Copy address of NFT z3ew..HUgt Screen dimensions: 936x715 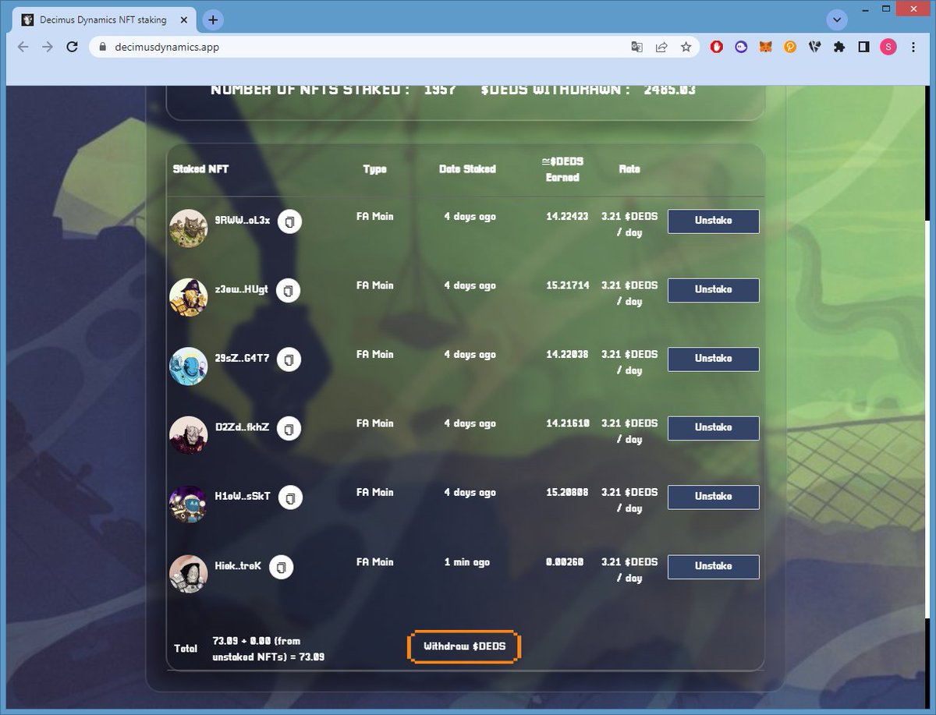click(x=288, y=290)
